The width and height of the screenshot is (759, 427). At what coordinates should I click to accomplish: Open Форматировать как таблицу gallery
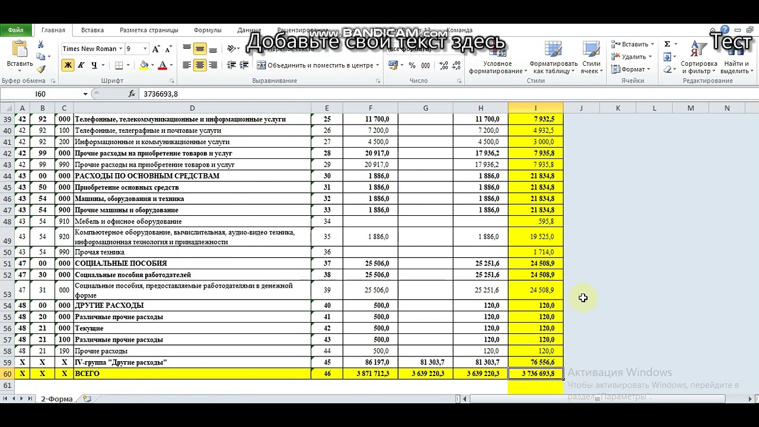553,57
